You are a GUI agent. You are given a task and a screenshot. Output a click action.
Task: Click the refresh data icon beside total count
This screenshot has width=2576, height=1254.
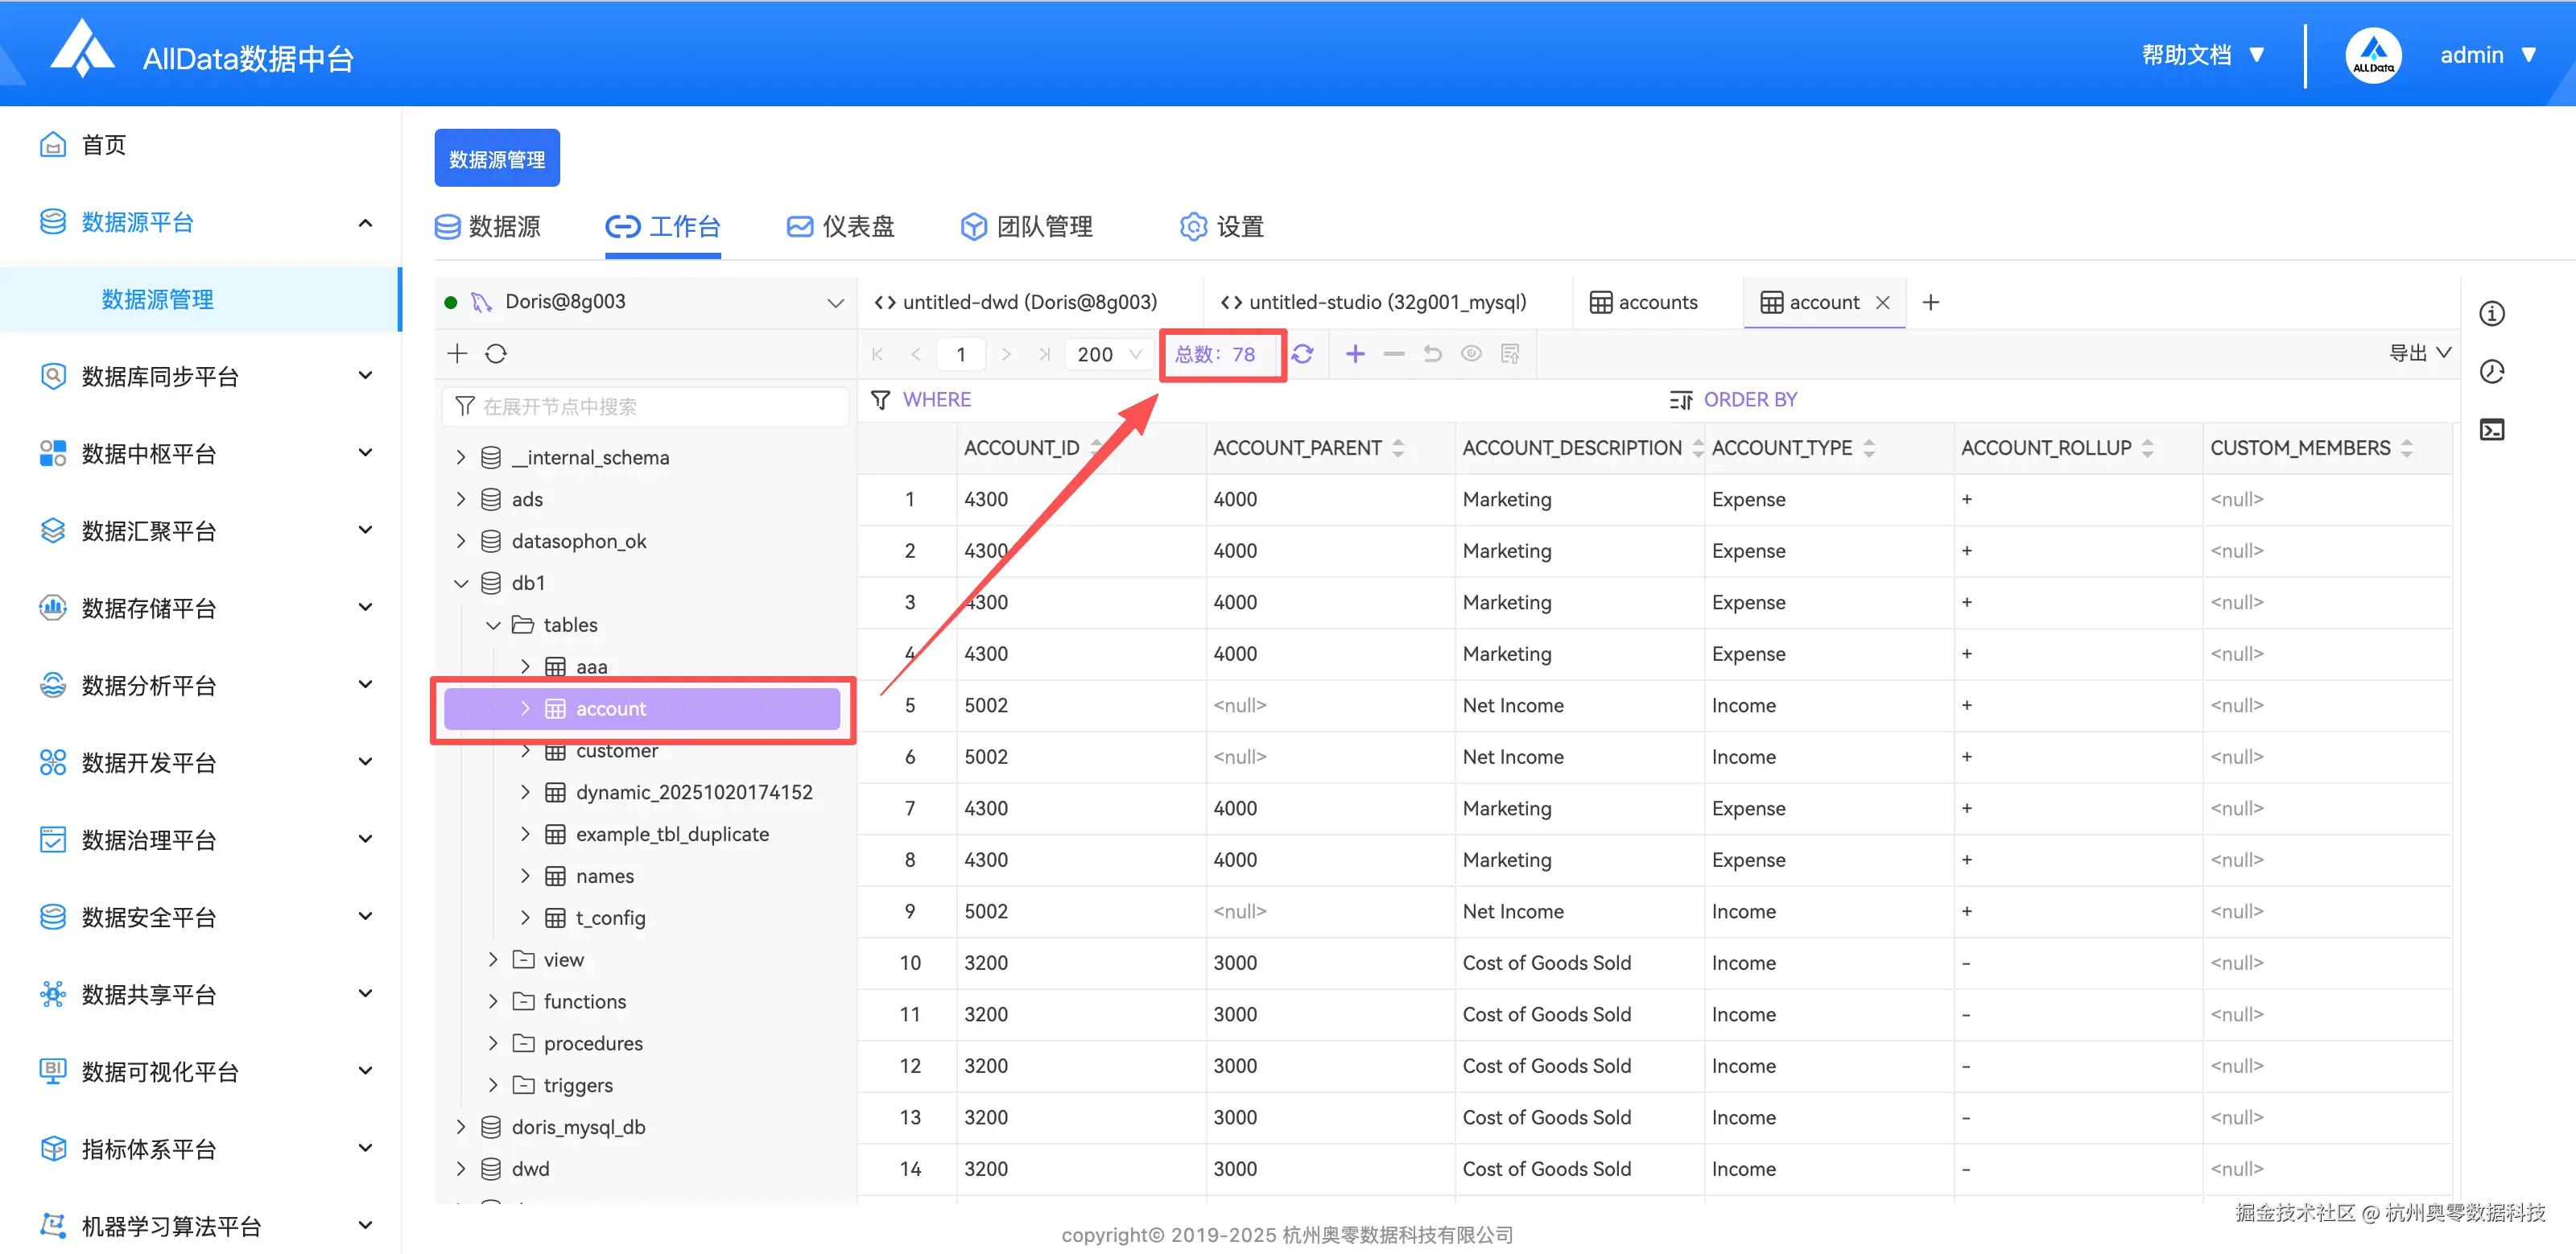[x=1302, y=354]
